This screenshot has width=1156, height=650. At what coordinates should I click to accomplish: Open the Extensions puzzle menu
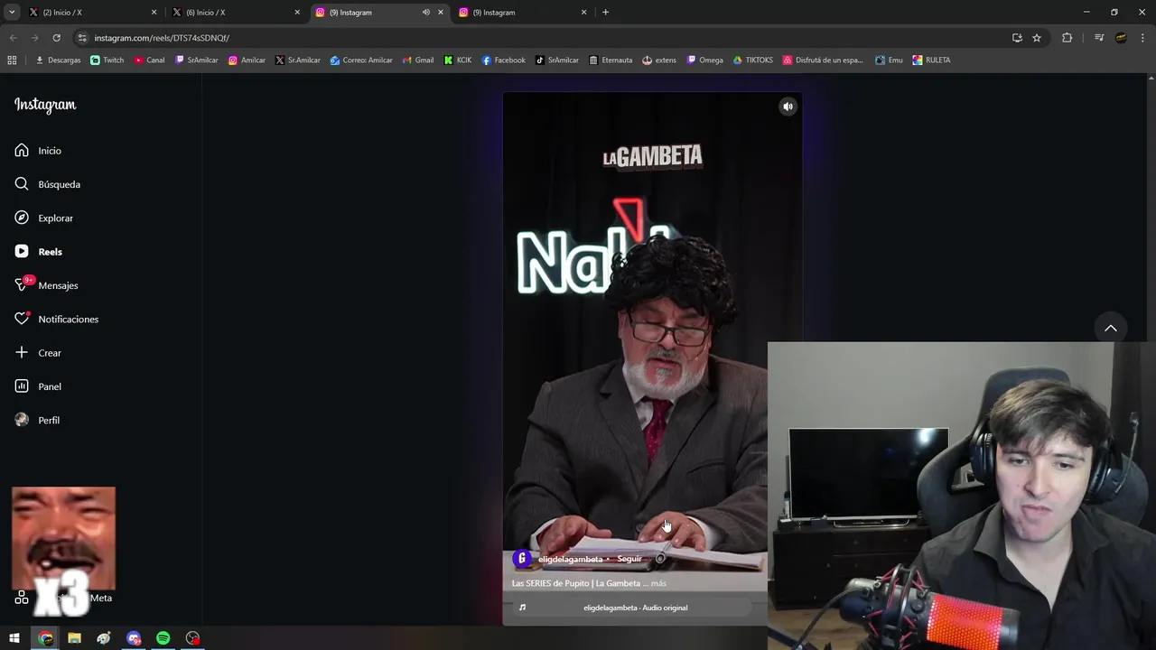point(1067,38)
